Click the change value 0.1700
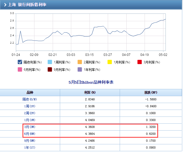Image resolution: width=183 pixels, height=152 pixels. tap(151, 141)
